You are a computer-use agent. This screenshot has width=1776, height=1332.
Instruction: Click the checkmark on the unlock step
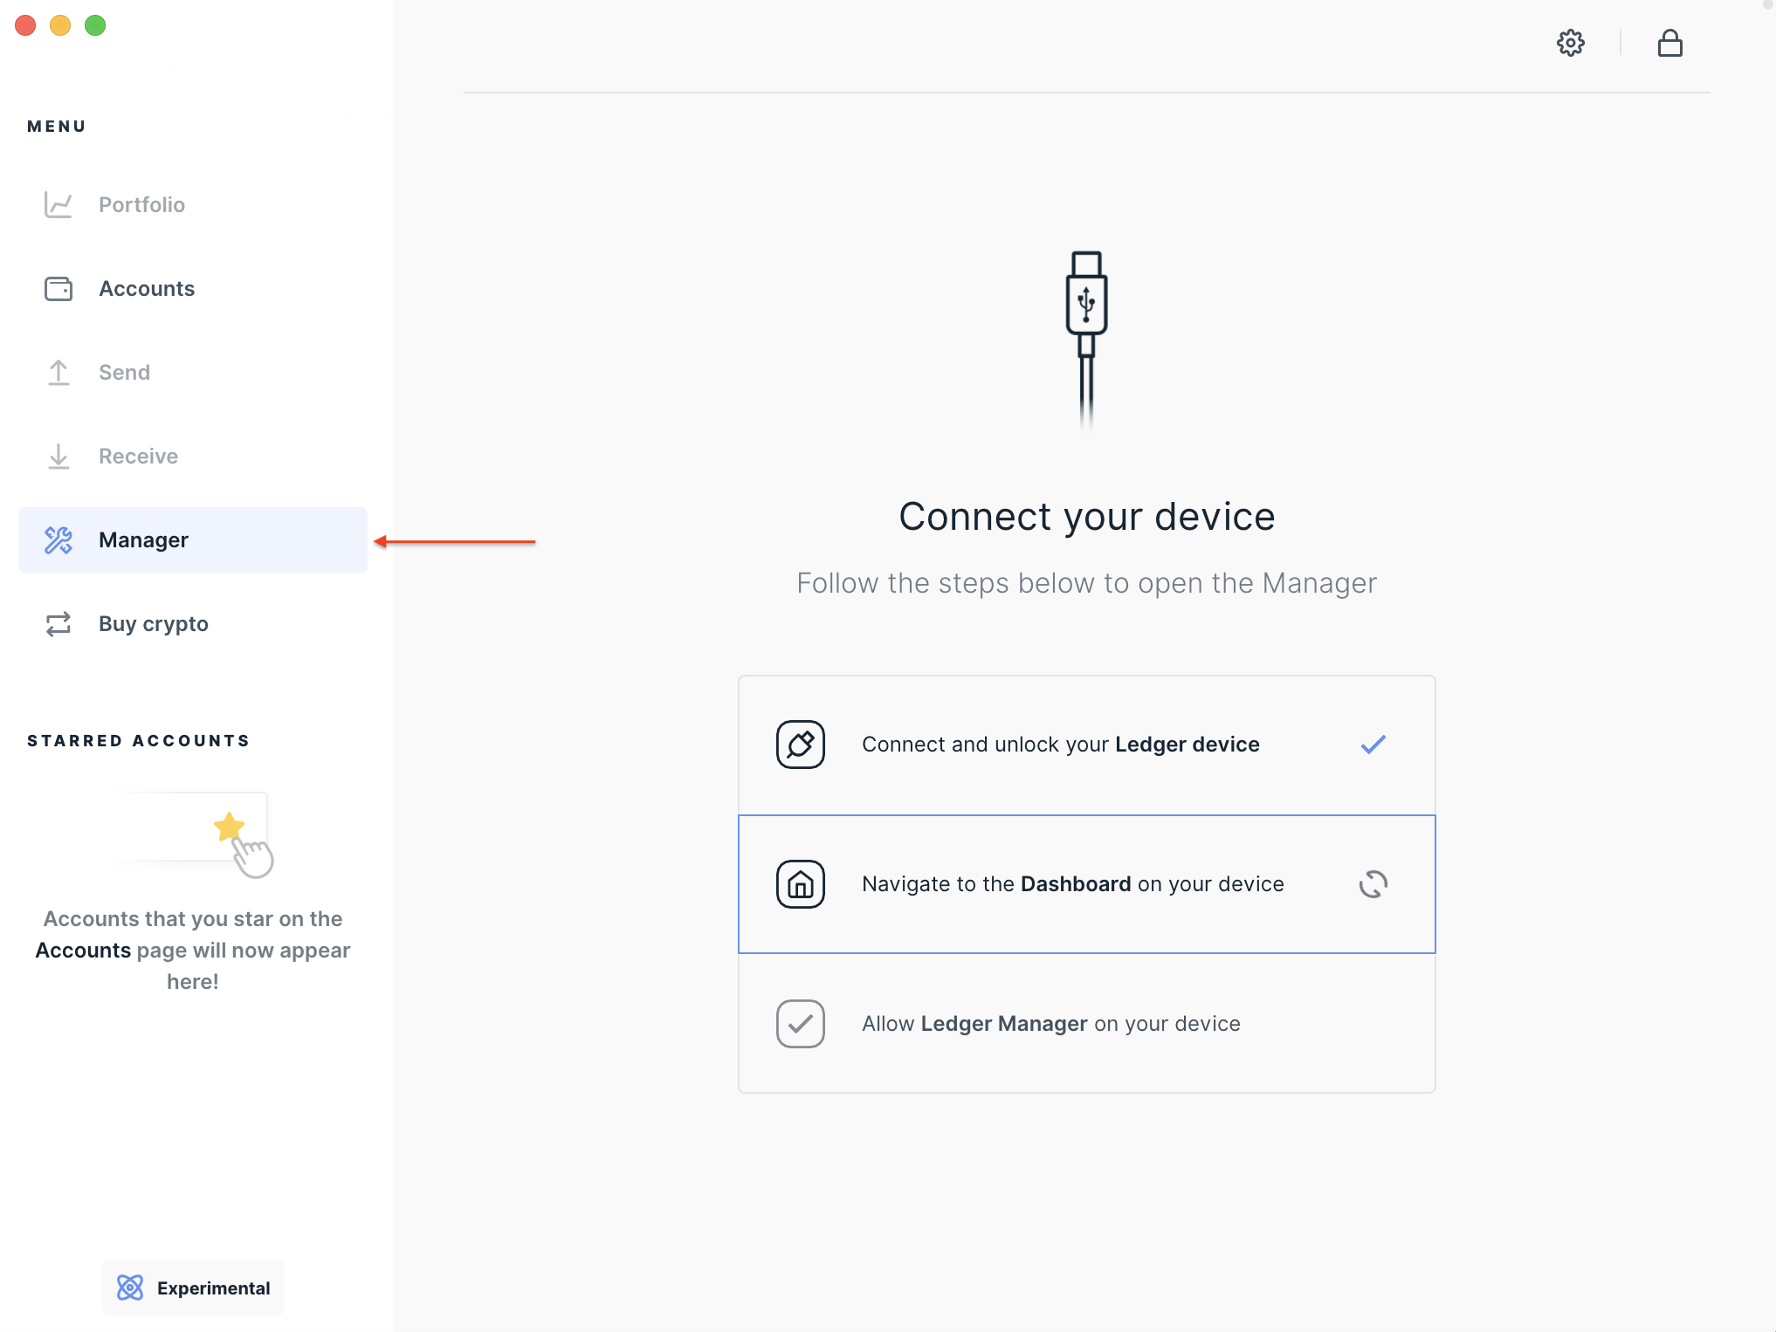[1372, 744]
